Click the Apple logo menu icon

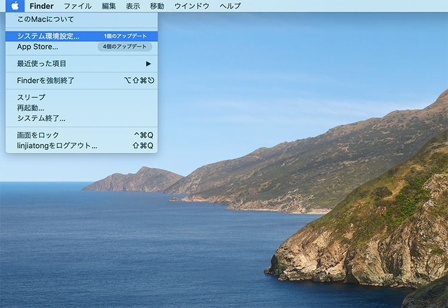coord(15,6)
